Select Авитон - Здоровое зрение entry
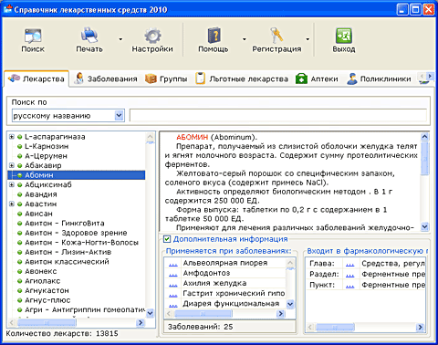Viewport: 438px width, 345px height. pos(76,233)
